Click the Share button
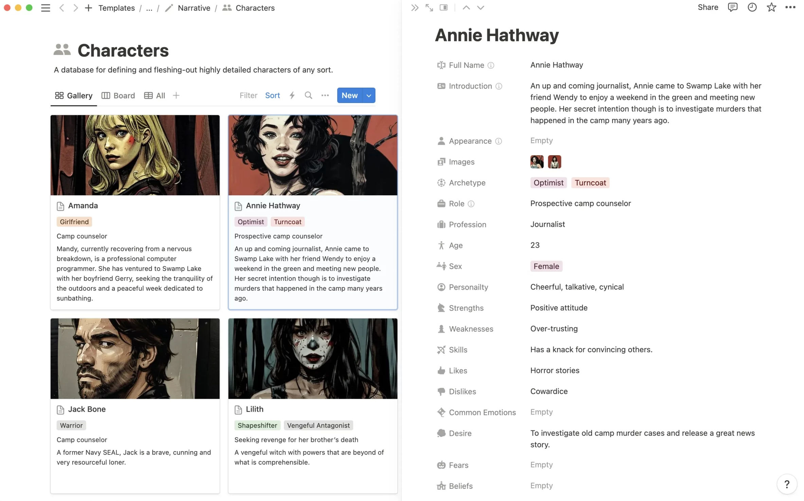This screenshot has height=501, width=804. (x=708, y=7)
